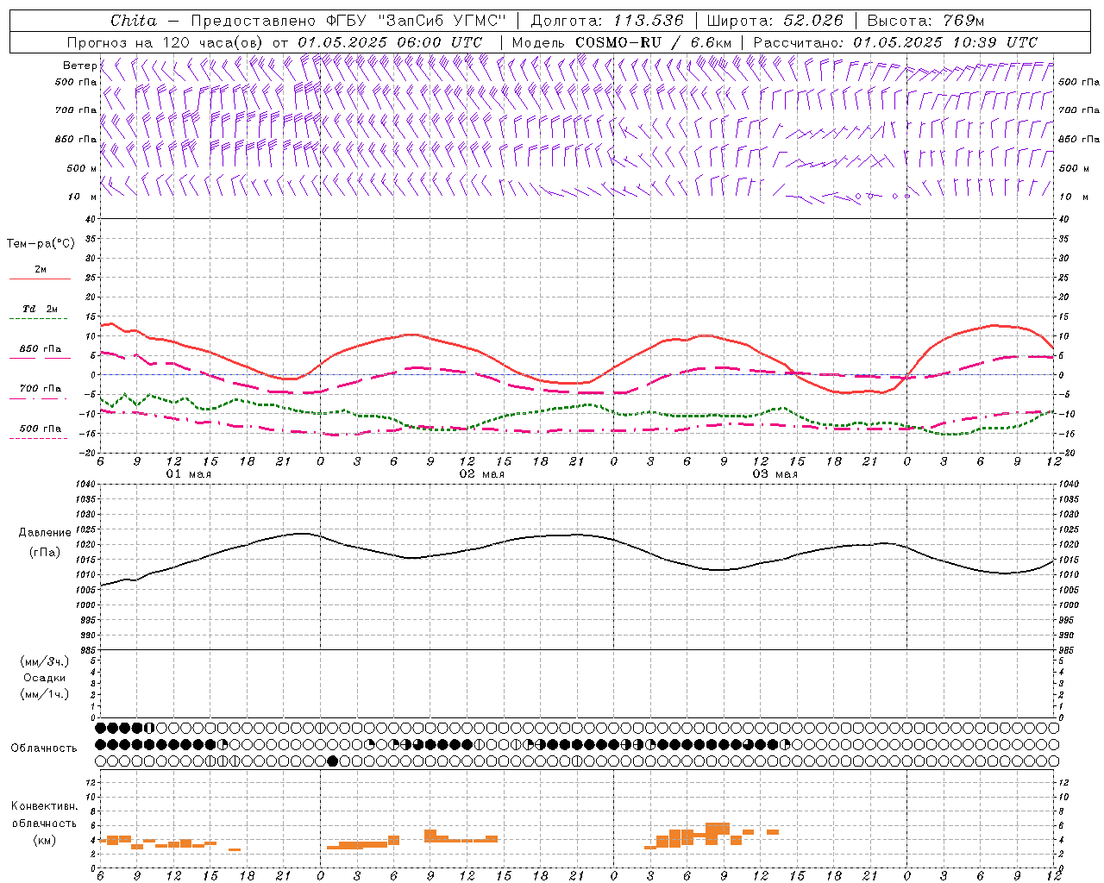Click the computed time 01.05.2025 10:39 UTC
1104x883 pixels.
pos(945,42)
